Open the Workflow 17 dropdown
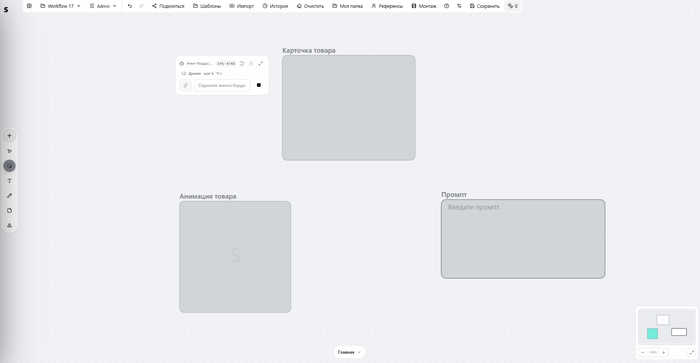Image resolution: width=700 pixels, height=363 pixels. pyautogui.click(x=61, y=6)
